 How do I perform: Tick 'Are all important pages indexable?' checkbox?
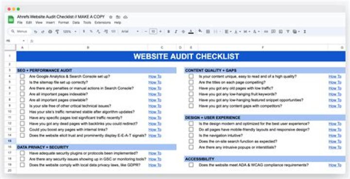pos(22,94)
